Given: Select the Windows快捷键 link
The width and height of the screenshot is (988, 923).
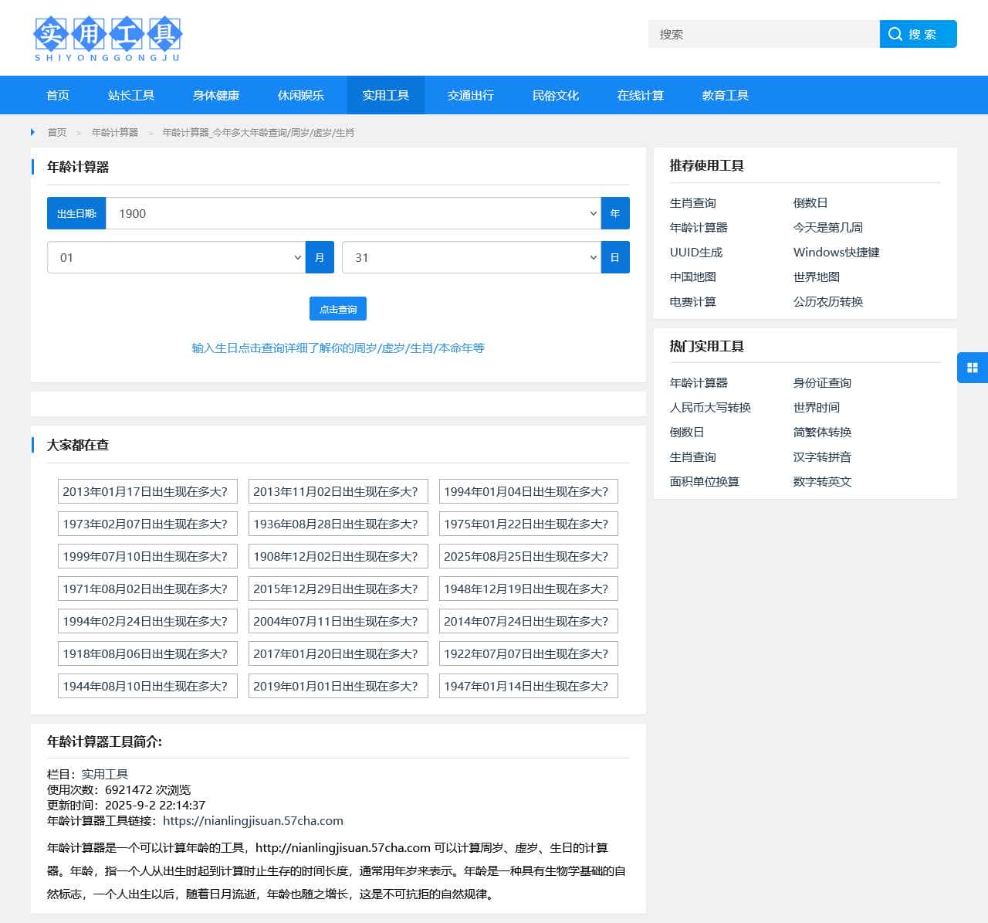Looking at the screenshot, I should tap(836, 253).
